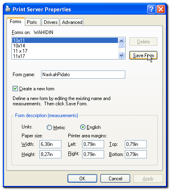Click the printer icon in title bar
170x190 pixels.
(x=8, y=9)
